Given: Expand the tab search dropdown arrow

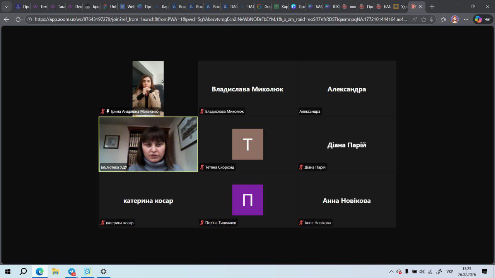Looking at the screenshot, I should (x=7, y=7).
